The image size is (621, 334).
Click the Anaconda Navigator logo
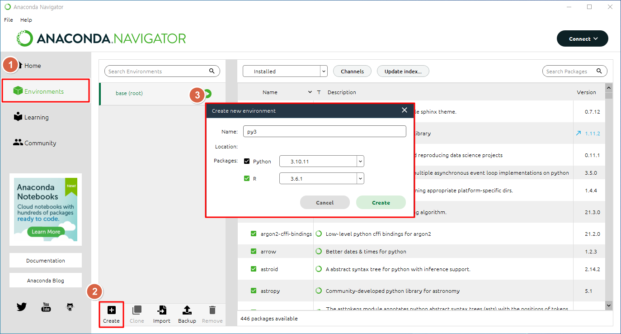point(101,38)
